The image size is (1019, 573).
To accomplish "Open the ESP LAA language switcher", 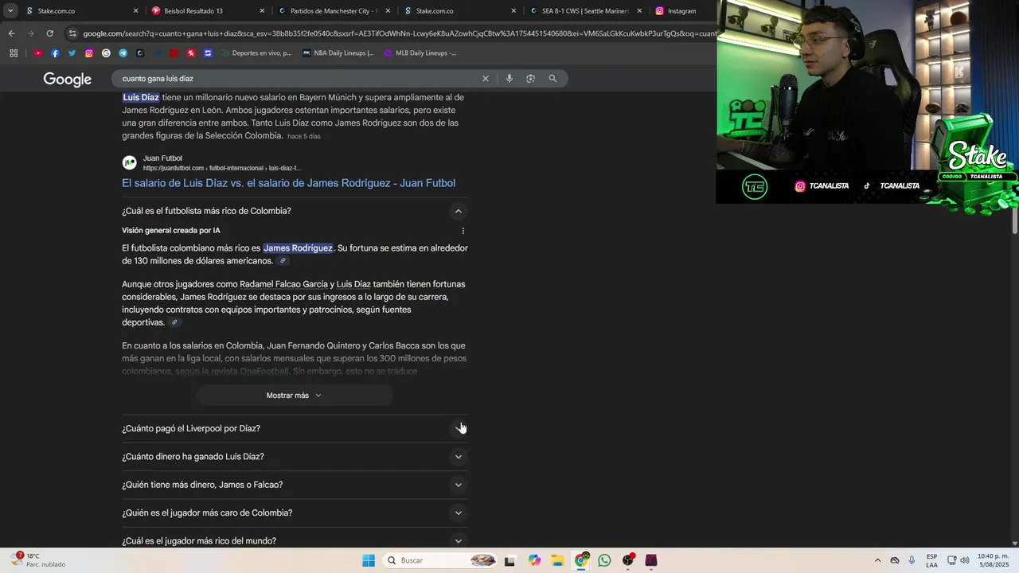I will (x=931, y=560).
